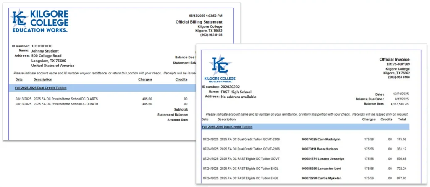Click the running total 526.68
The height and width of the screenshot is (187, 430).
point(401,159)
